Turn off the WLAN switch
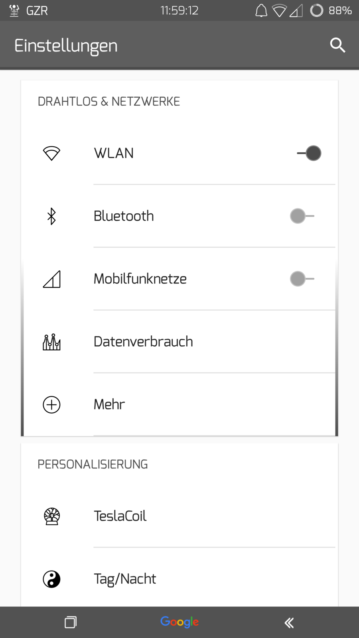 click(x=310, y=153)
